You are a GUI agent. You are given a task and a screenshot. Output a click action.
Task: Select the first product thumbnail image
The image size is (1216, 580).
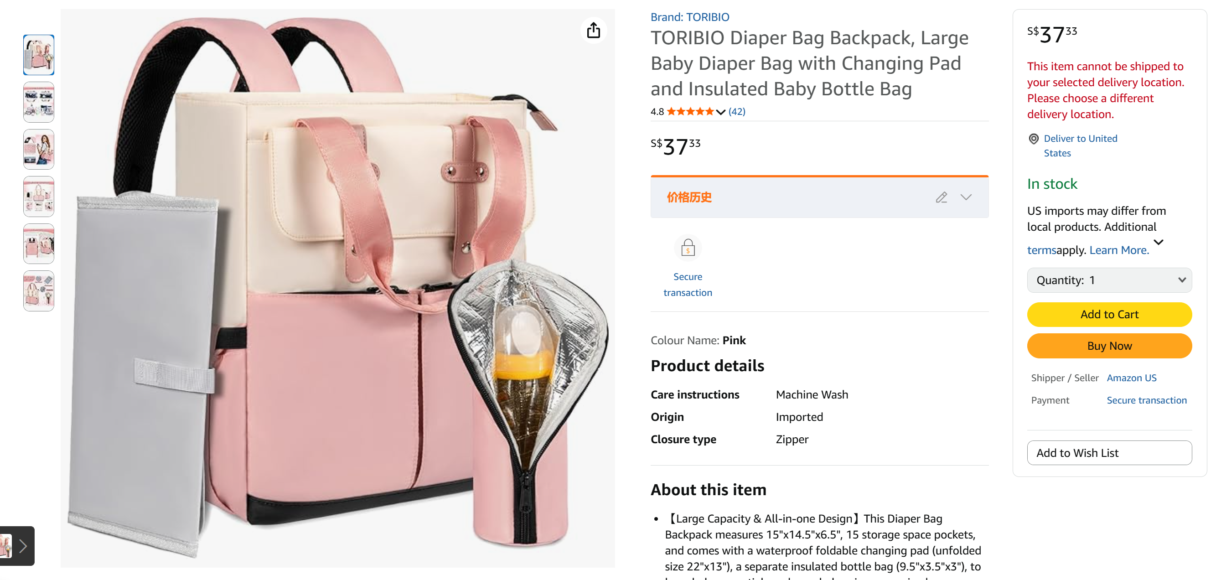[x=39, y=55]
